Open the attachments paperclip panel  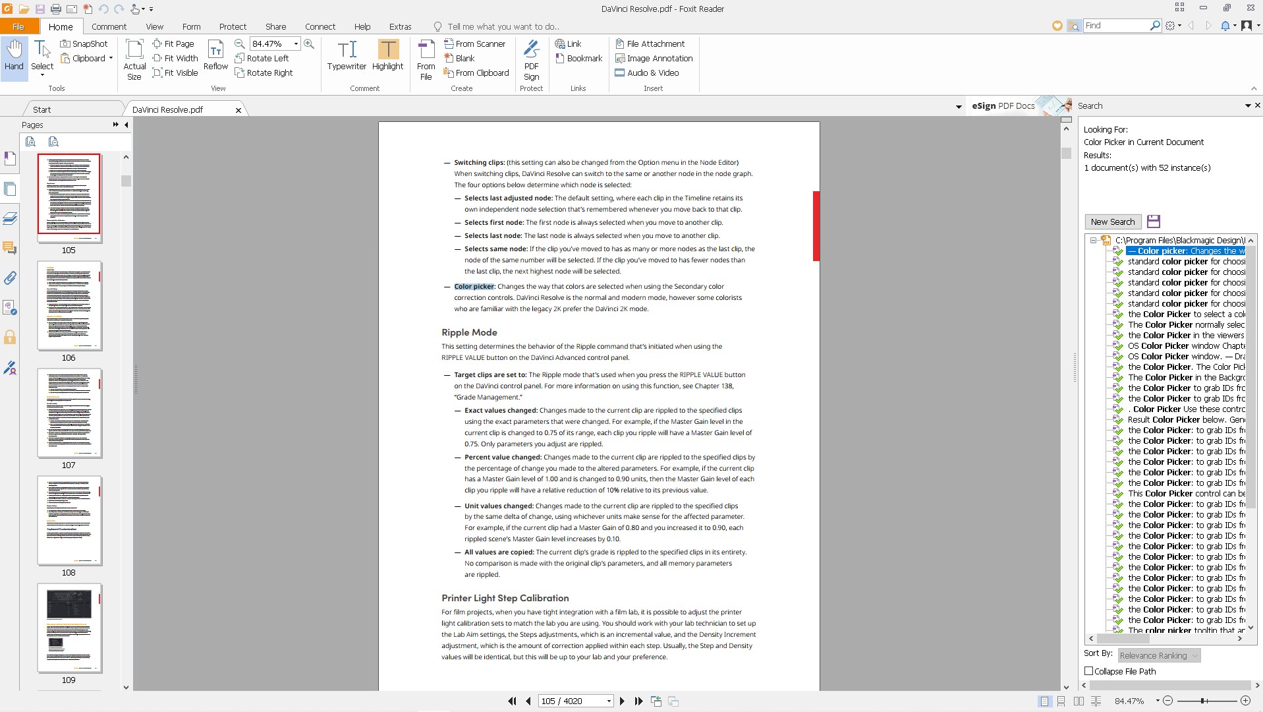[x=10, y=278]
